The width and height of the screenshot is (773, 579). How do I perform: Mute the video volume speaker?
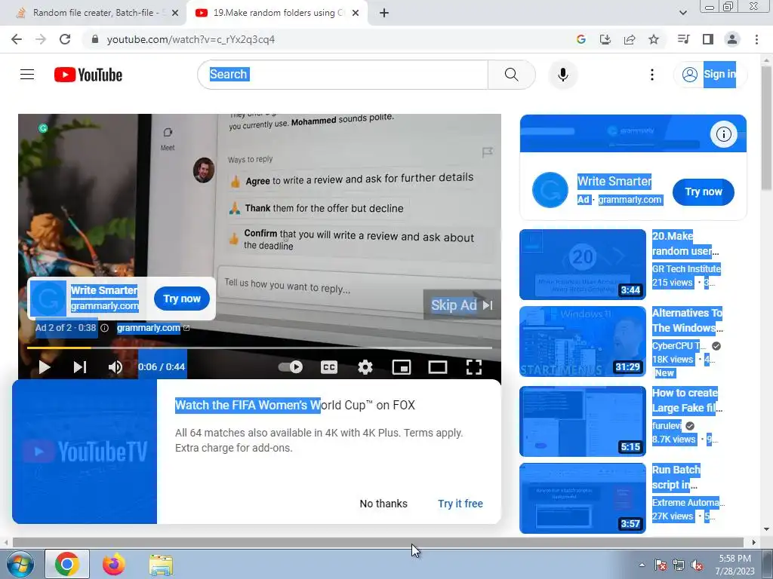[x=115, y=367]
